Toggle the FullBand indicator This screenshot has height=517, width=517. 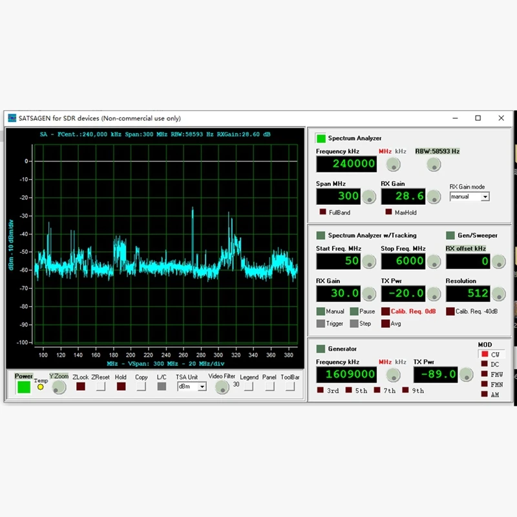point(322,212)
